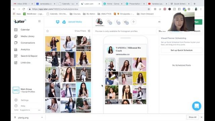This screenshot has height=121, width=215.
Task: Switch to the Home - Canva browser tab
Action: pyautogui.click(x=113, y=4)
